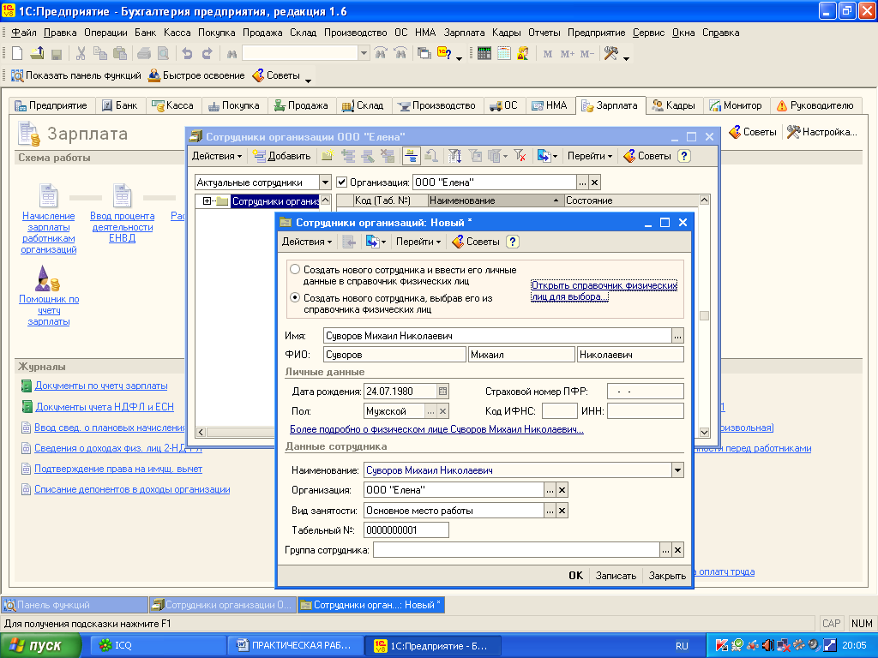Image resolution: width=878 pixels, height=658 pixels.
Task: Open the Сервис menu
Action: tap(648, 33)
